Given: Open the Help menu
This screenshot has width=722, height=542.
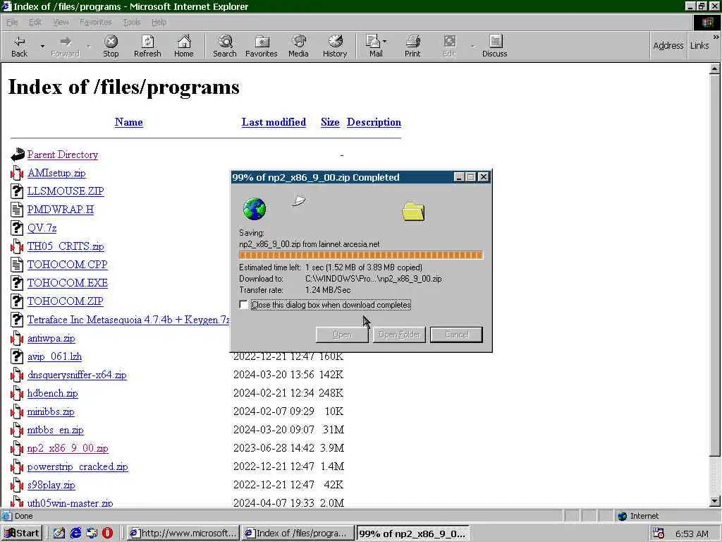Looking at the screenshot, I should pos(159,22).
